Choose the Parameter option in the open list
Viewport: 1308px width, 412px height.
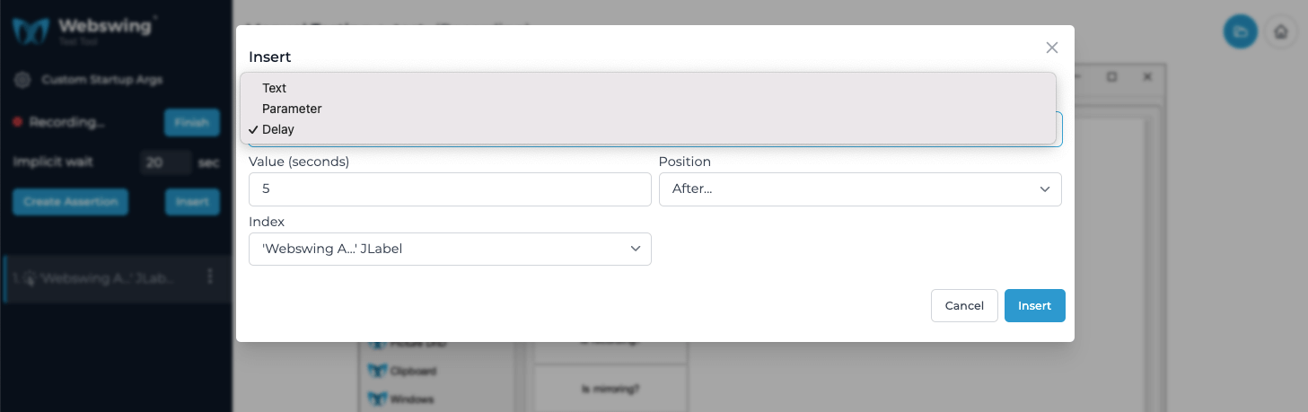pos(292,109)
